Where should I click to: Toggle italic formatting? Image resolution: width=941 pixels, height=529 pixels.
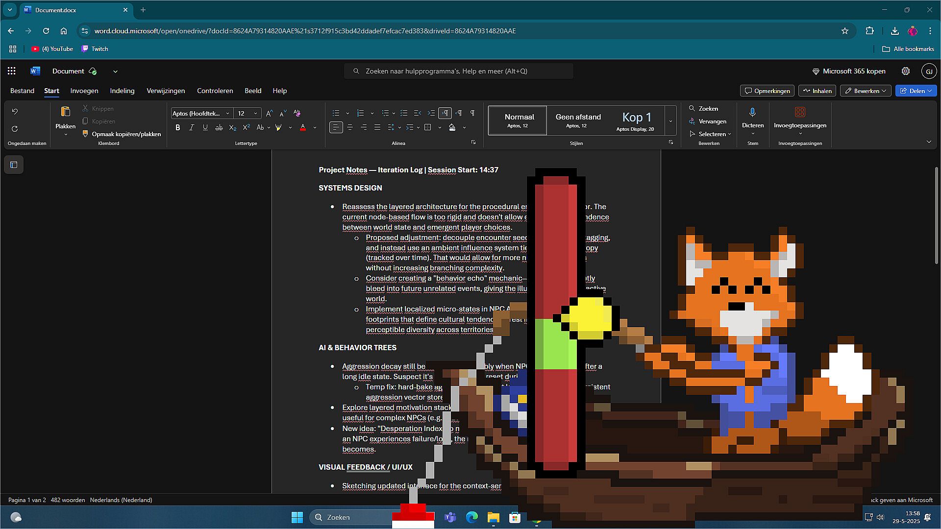coord(192,127)
